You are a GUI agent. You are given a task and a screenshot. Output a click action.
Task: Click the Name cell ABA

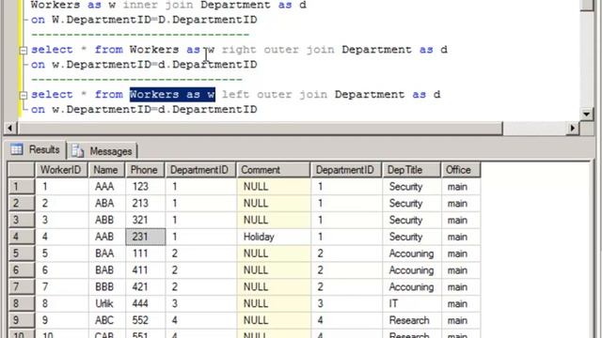[x=107, y=203]
